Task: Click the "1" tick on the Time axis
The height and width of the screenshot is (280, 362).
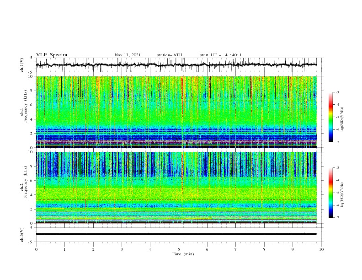Action: pos(64,249)
